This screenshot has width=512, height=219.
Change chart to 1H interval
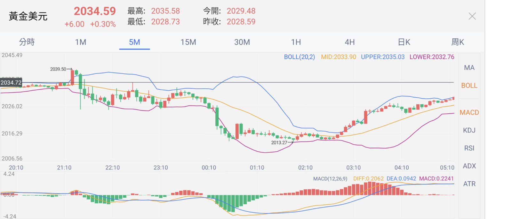(296, 42)
